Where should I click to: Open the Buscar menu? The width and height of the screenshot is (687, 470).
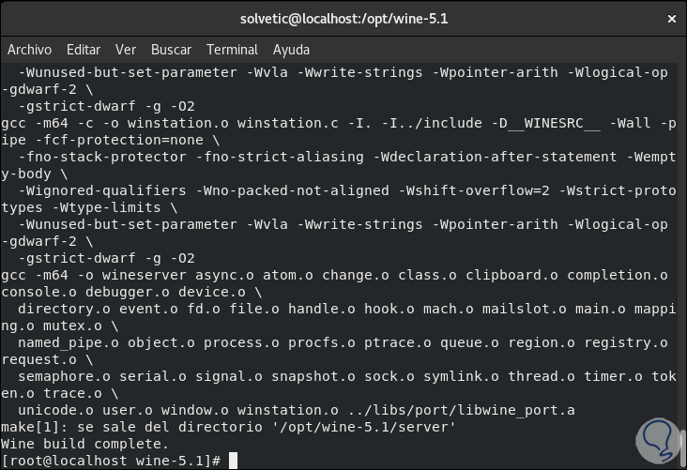(x=171, y=50)
